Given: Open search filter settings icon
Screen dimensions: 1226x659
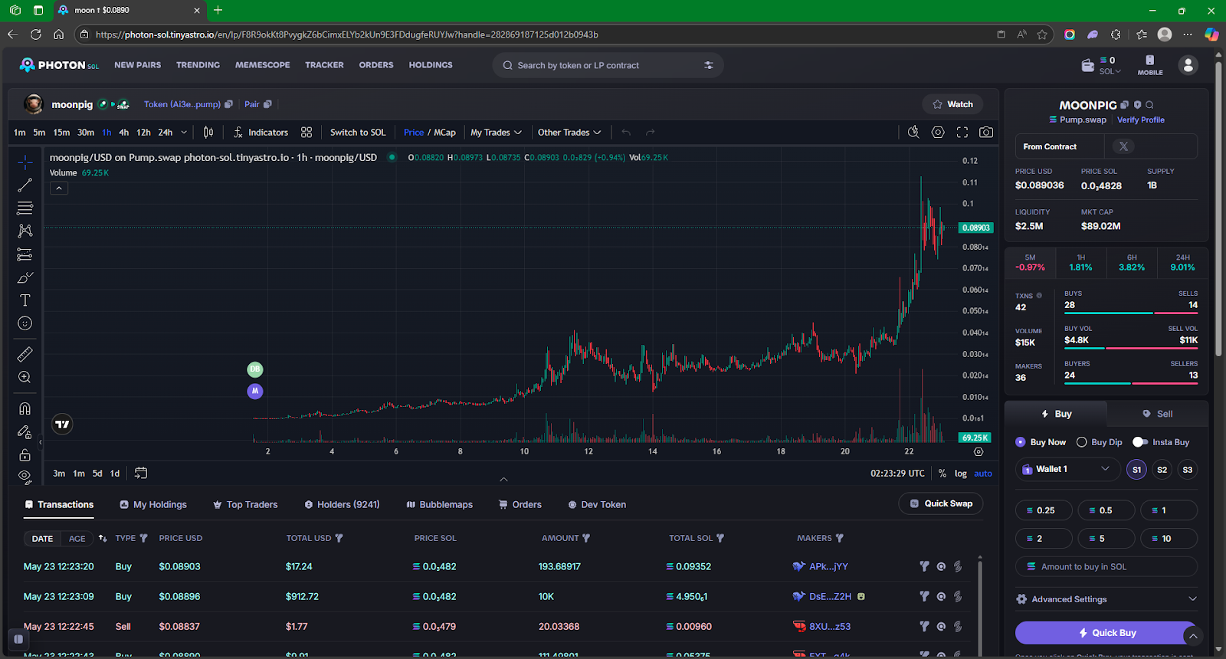Looking at the screenshot, I should click(x=709, y=65).
